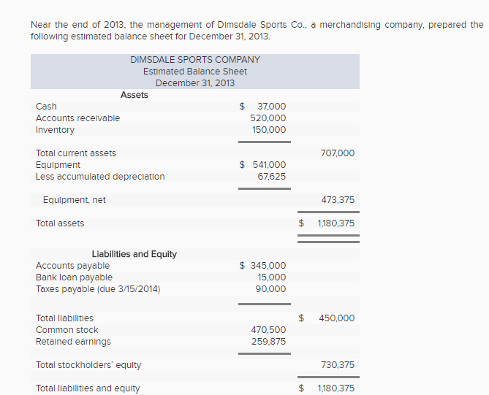Image resolution: width=489 pixels, height=395 pixels.
Task: Select the total assets figure 1,180,375
Action: click(336, 223)
